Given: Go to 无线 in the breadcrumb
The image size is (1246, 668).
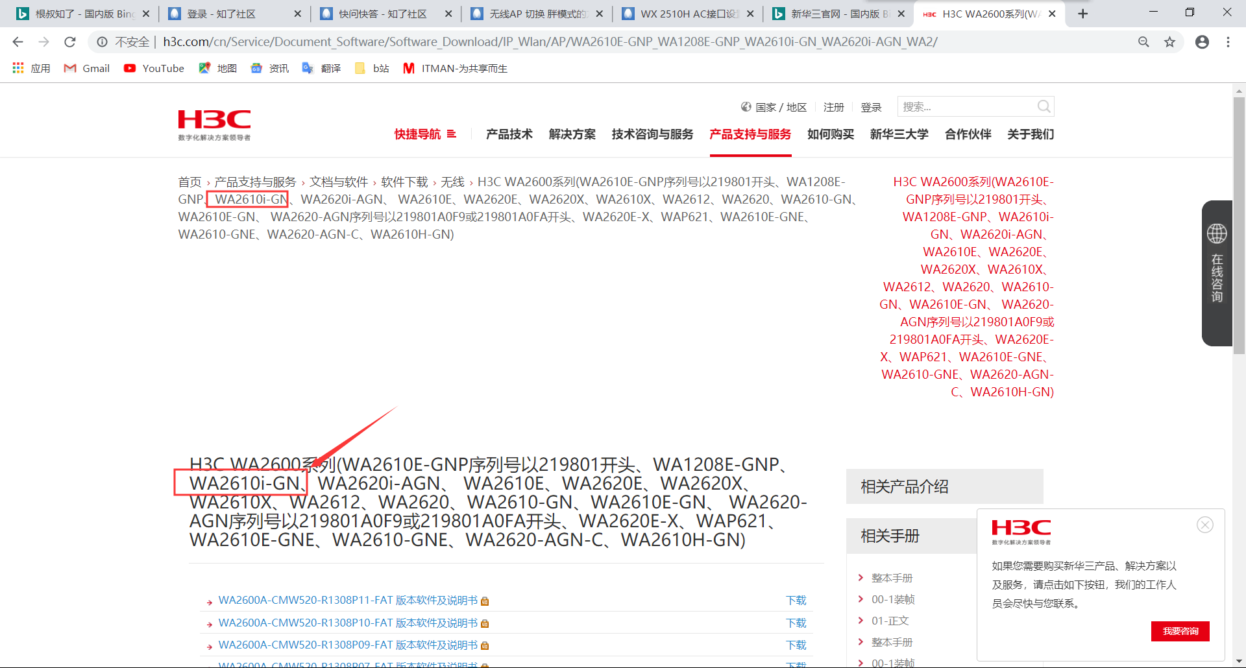Looking at the screenshot, I should tap(453, 182).
